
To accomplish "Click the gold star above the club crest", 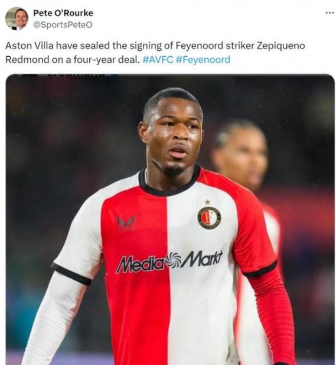I will (x=207, y=202).
